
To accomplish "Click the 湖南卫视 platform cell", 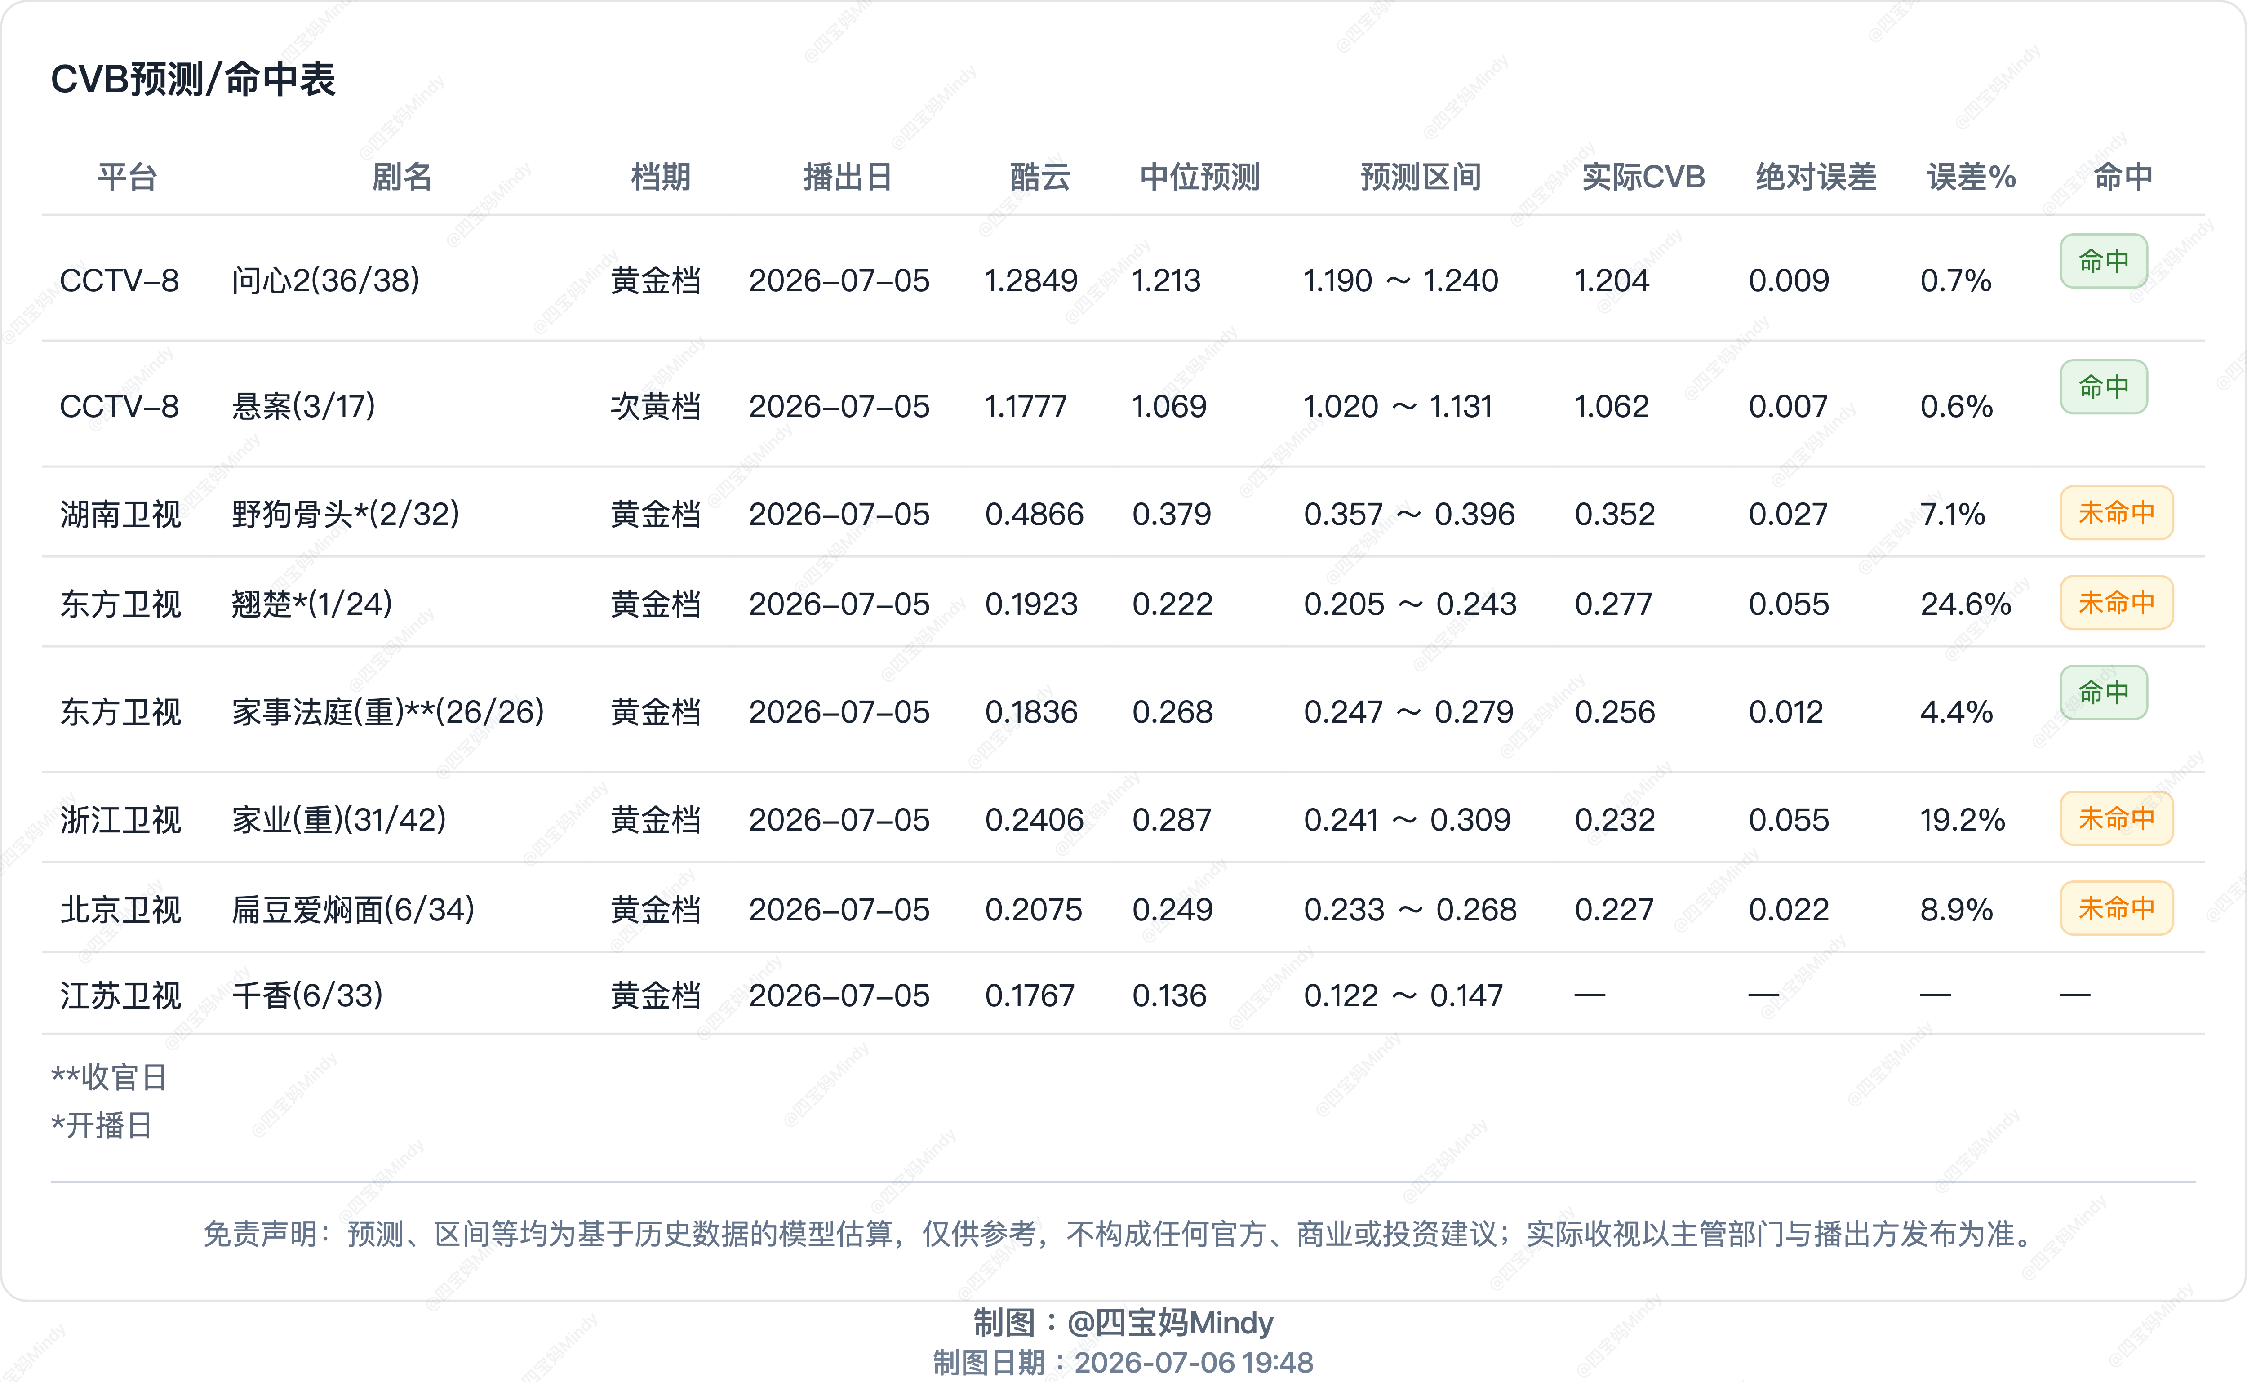I will tap(120, 514).
